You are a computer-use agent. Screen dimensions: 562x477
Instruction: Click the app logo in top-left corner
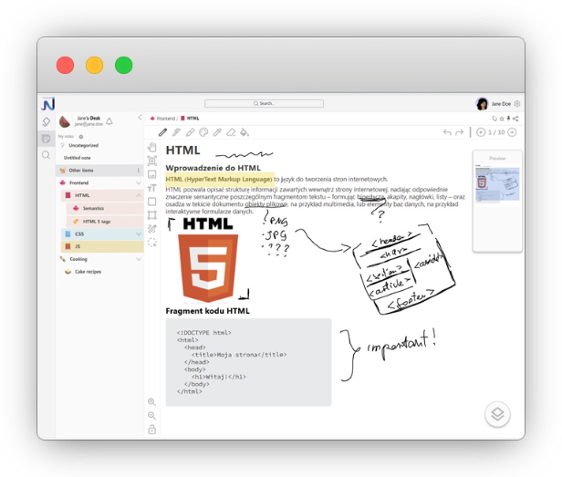click(x=47, y=104)
